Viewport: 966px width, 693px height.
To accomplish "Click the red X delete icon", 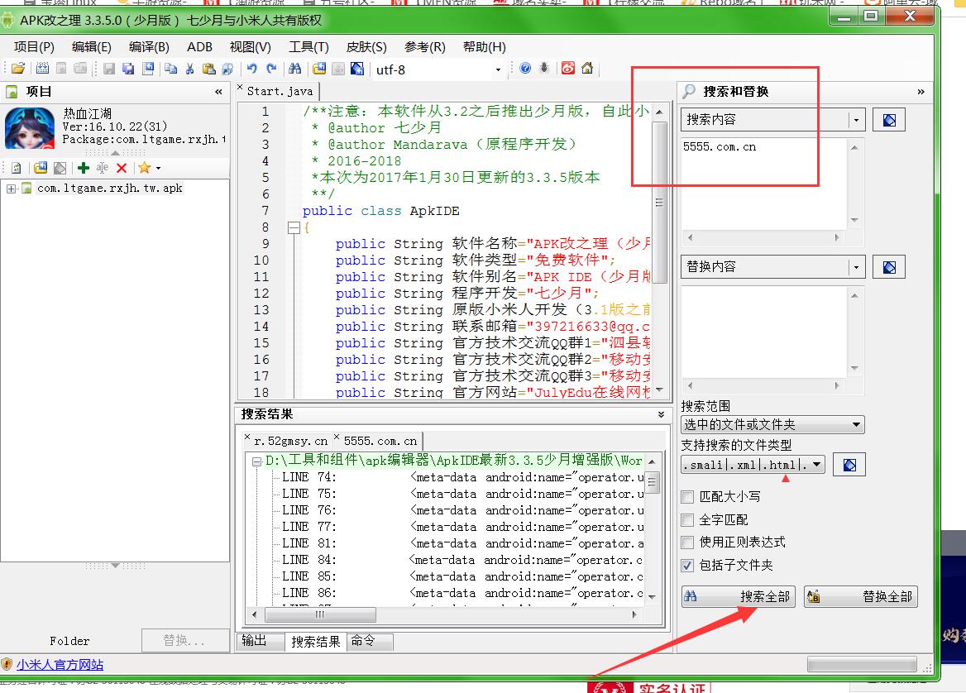I will [122, 168].
